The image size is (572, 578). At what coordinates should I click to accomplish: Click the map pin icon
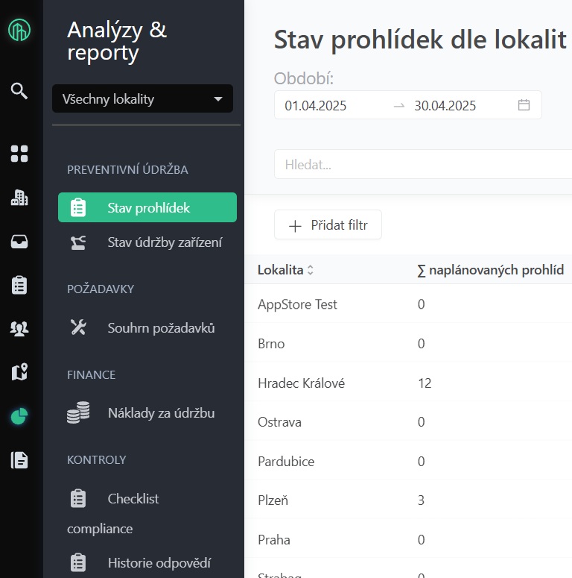(19, 372)
